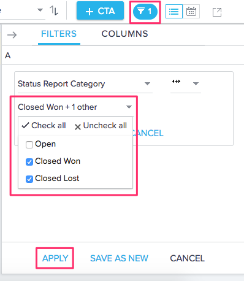Open the operator dropdown arrow
The image size is (244, 281).
pyautogui.click(x=196, y=83)
